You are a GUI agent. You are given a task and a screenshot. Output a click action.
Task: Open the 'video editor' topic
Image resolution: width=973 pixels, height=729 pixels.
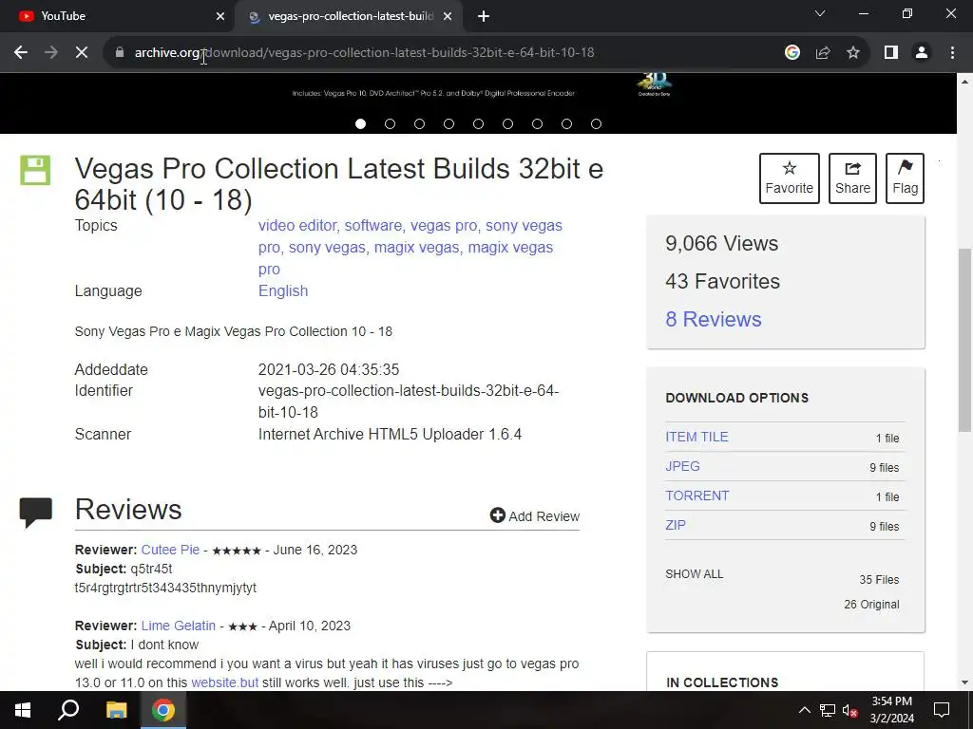pyautogui.click(x=298, y=226)
